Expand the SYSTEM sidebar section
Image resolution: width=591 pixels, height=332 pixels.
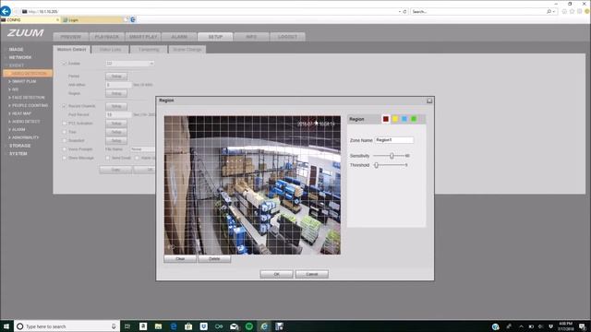click(18, 154)
